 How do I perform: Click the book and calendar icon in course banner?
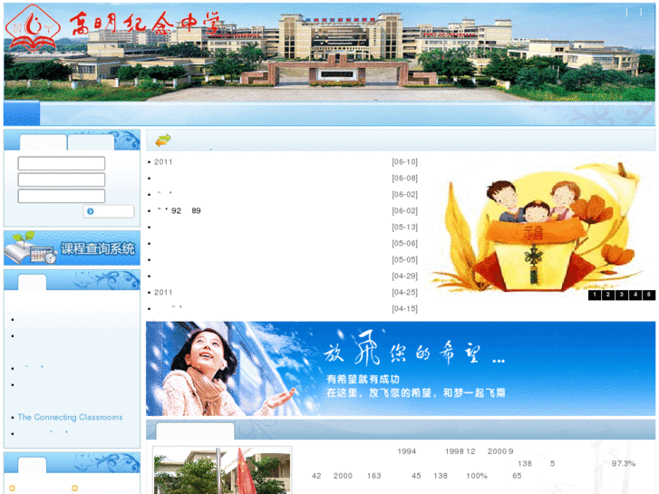point(30,249)
